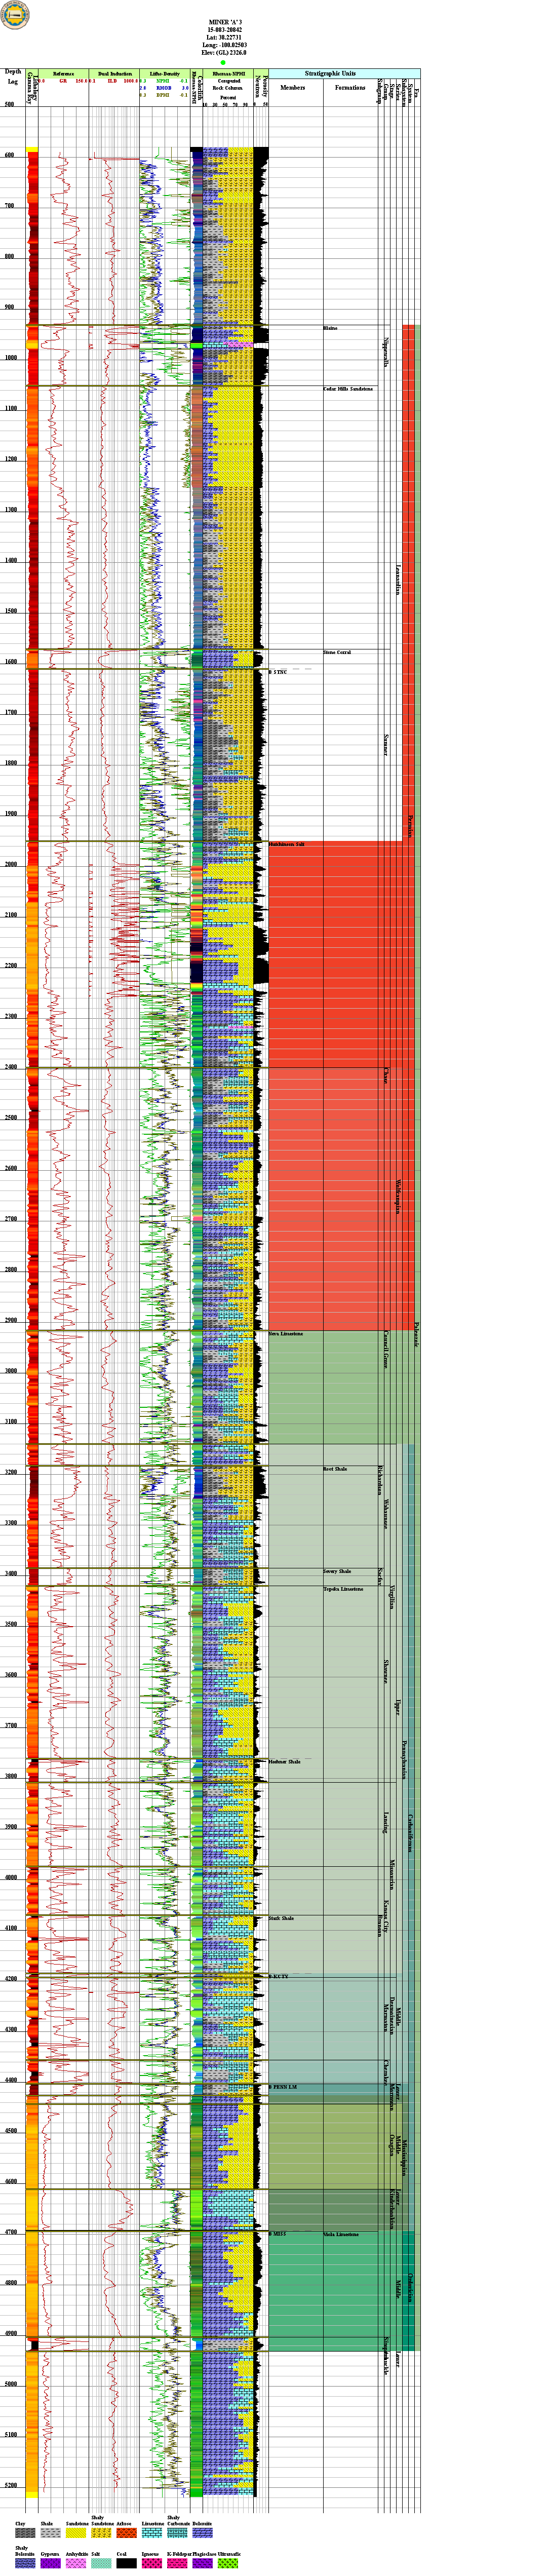Click the B PENN LM marker label
The width and height of the screenshot is (547, 2576).
point(283,2087)
